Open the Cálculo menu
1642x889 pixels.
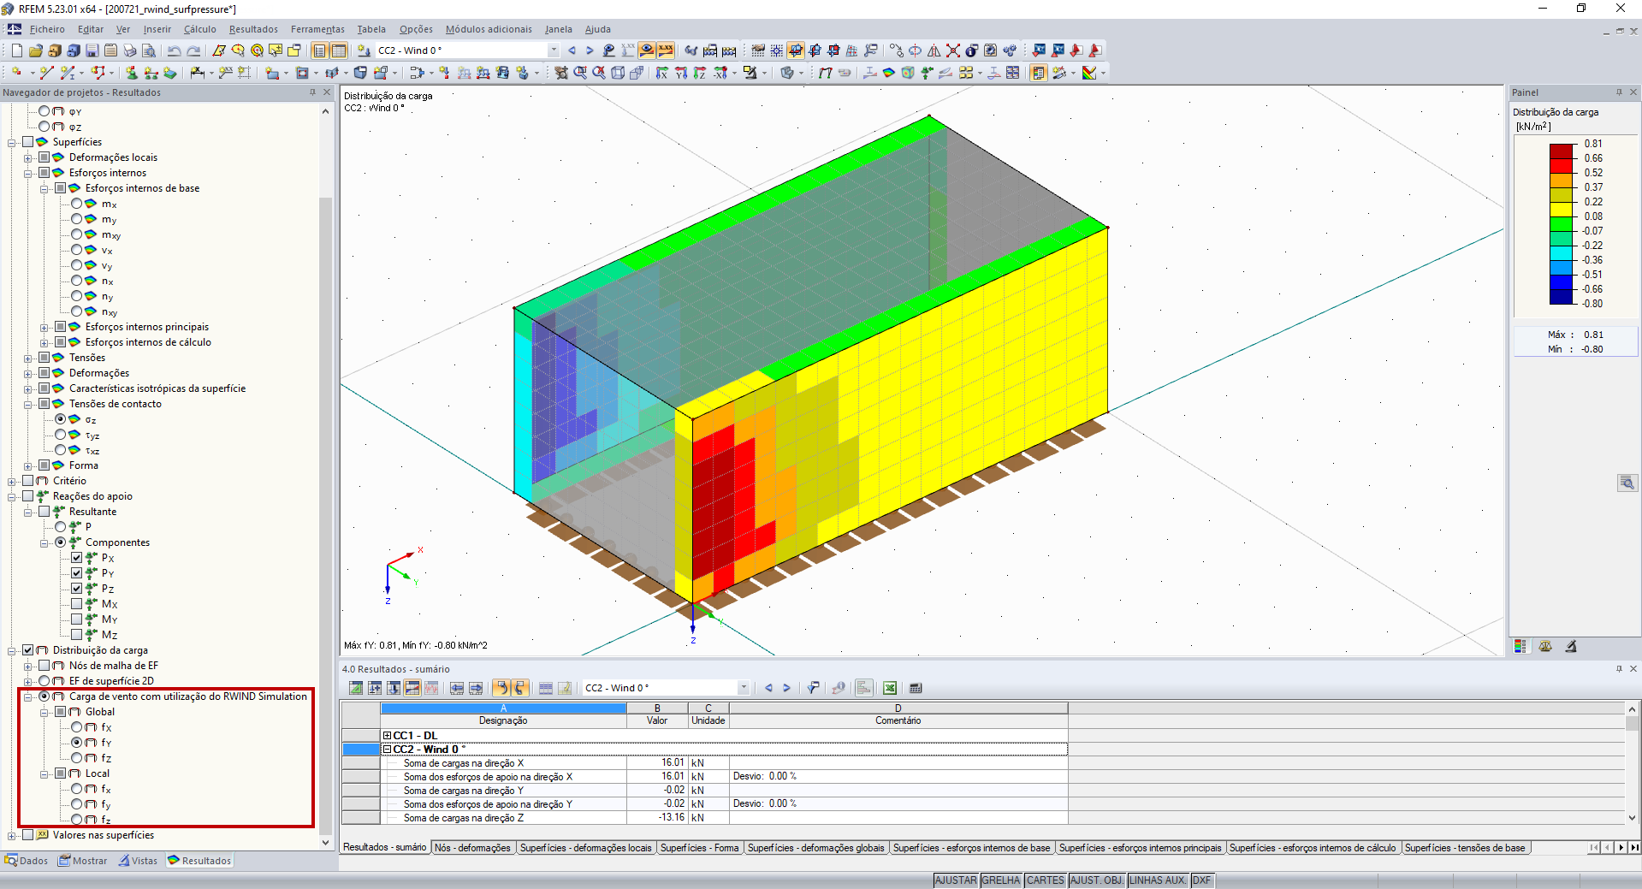pos(200,29)
